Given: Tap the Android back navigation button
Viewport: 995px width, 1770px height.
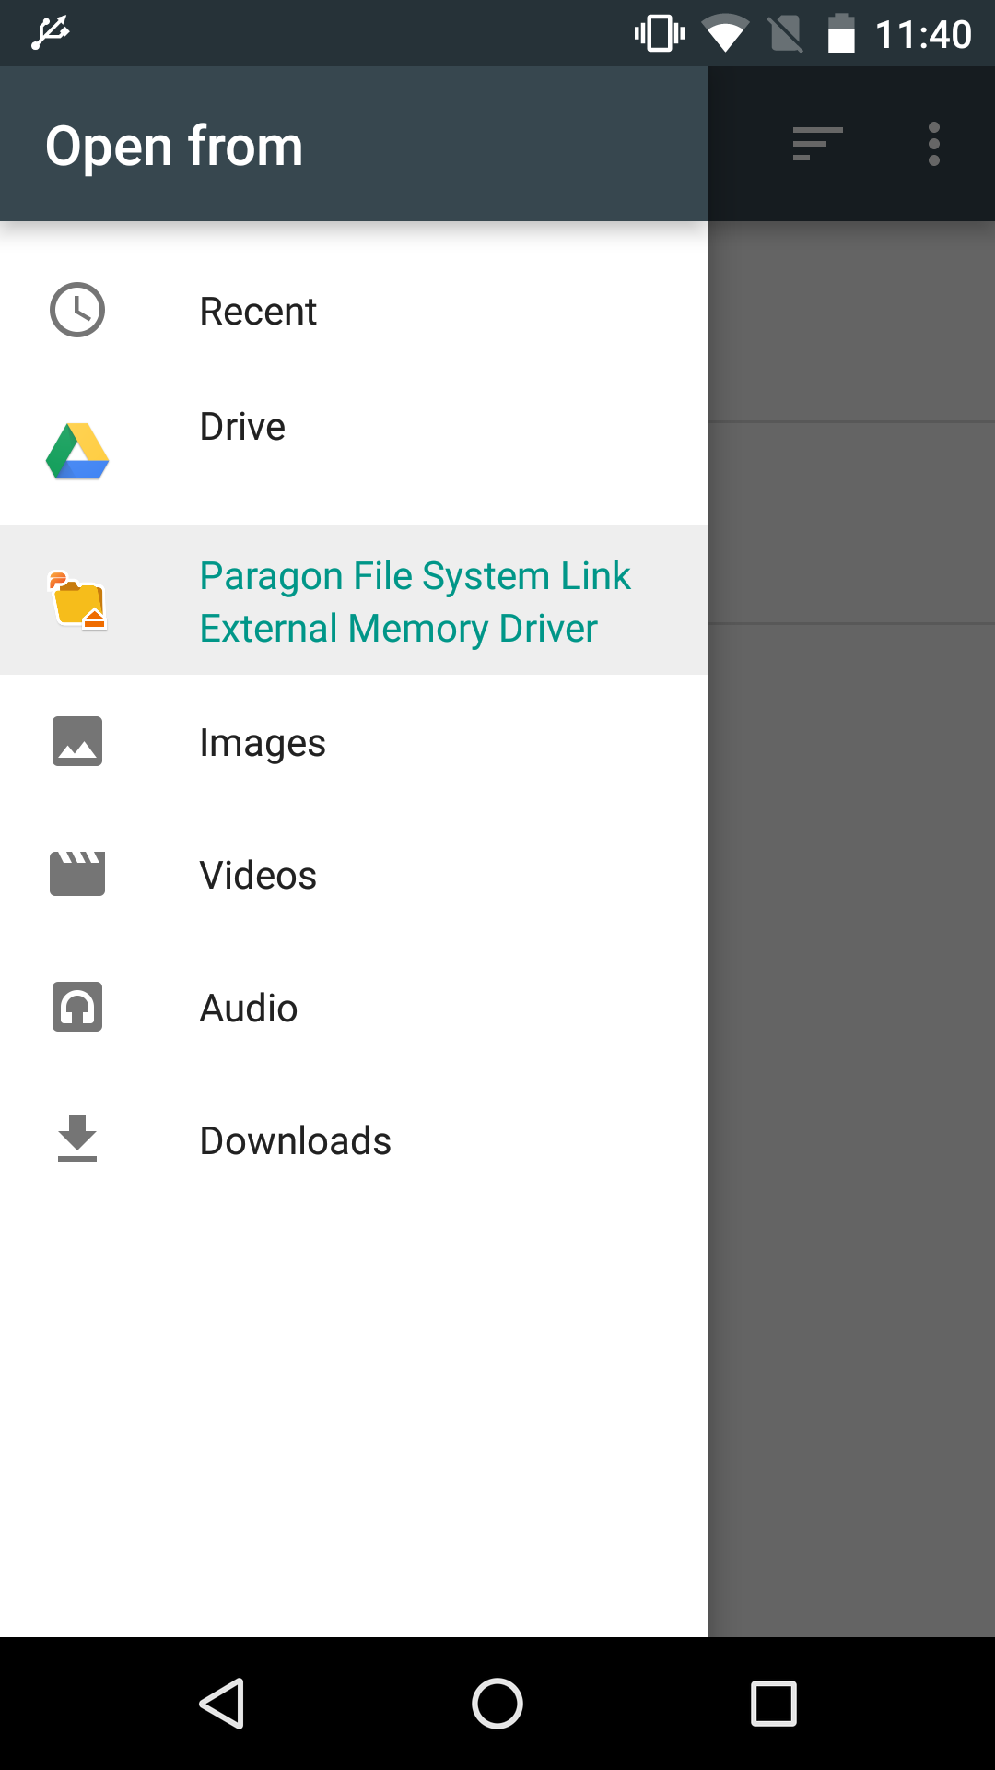Looking at the screenshot, I should point(222,1703).
